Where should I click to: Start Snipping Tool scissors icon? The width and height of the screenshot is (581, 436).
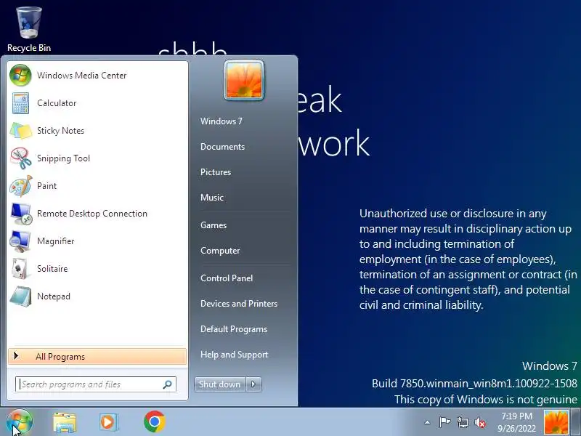coord(21,158)
